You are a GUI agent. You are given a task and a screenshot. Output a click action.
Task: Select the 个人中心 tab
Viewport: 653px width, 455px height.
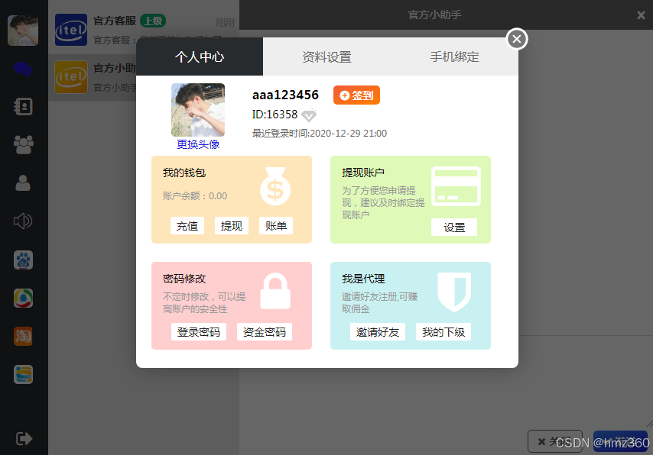coord(199,56)
